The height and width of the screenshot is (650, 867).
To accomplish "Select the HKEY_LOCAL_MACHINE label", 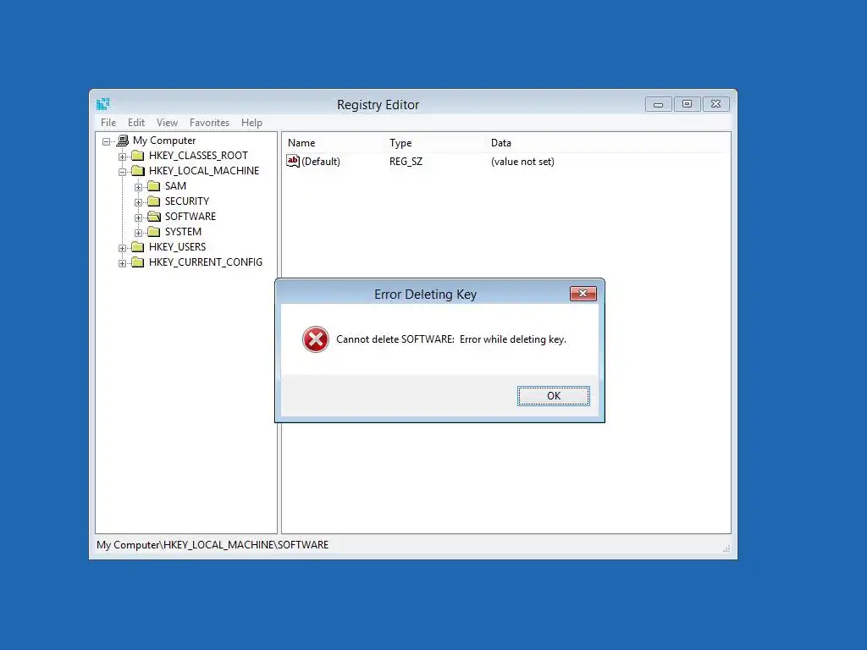I will click(x=204, y=171).
